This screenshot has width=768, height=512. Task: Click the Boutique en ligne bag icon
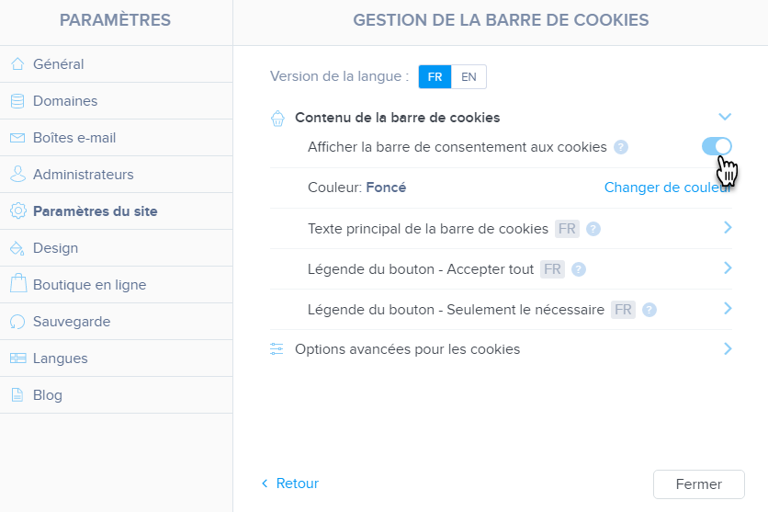[17, 285]
